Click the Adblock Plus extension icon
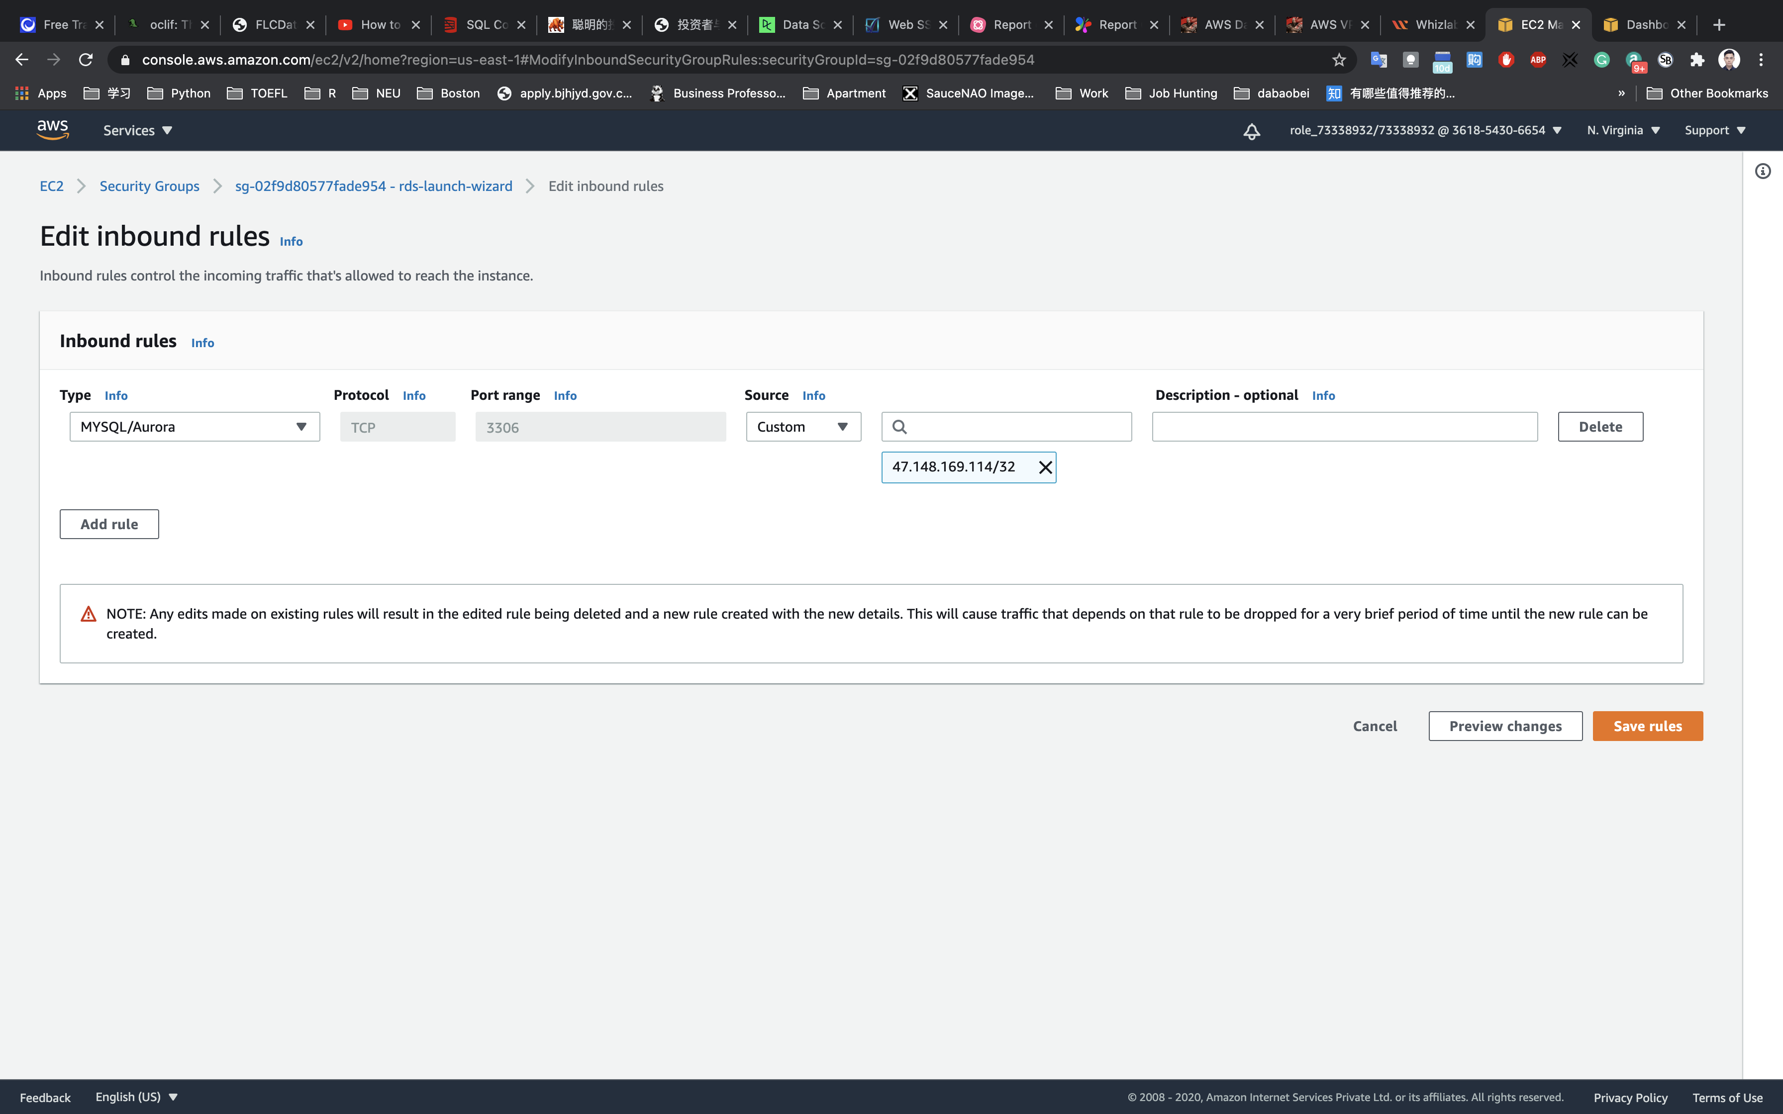Viewport: 1783px width, 1114px height. tap(1538, 60)
